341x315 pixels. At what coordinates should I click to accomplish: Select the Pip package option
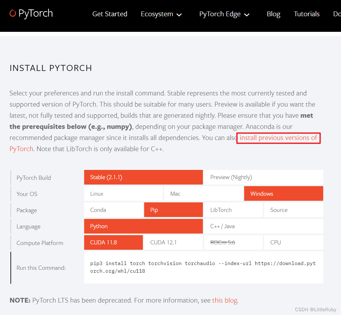[x=173, y=210]
